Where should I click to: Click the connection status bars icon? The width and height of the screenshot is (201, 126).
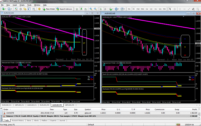click(178, 124)
